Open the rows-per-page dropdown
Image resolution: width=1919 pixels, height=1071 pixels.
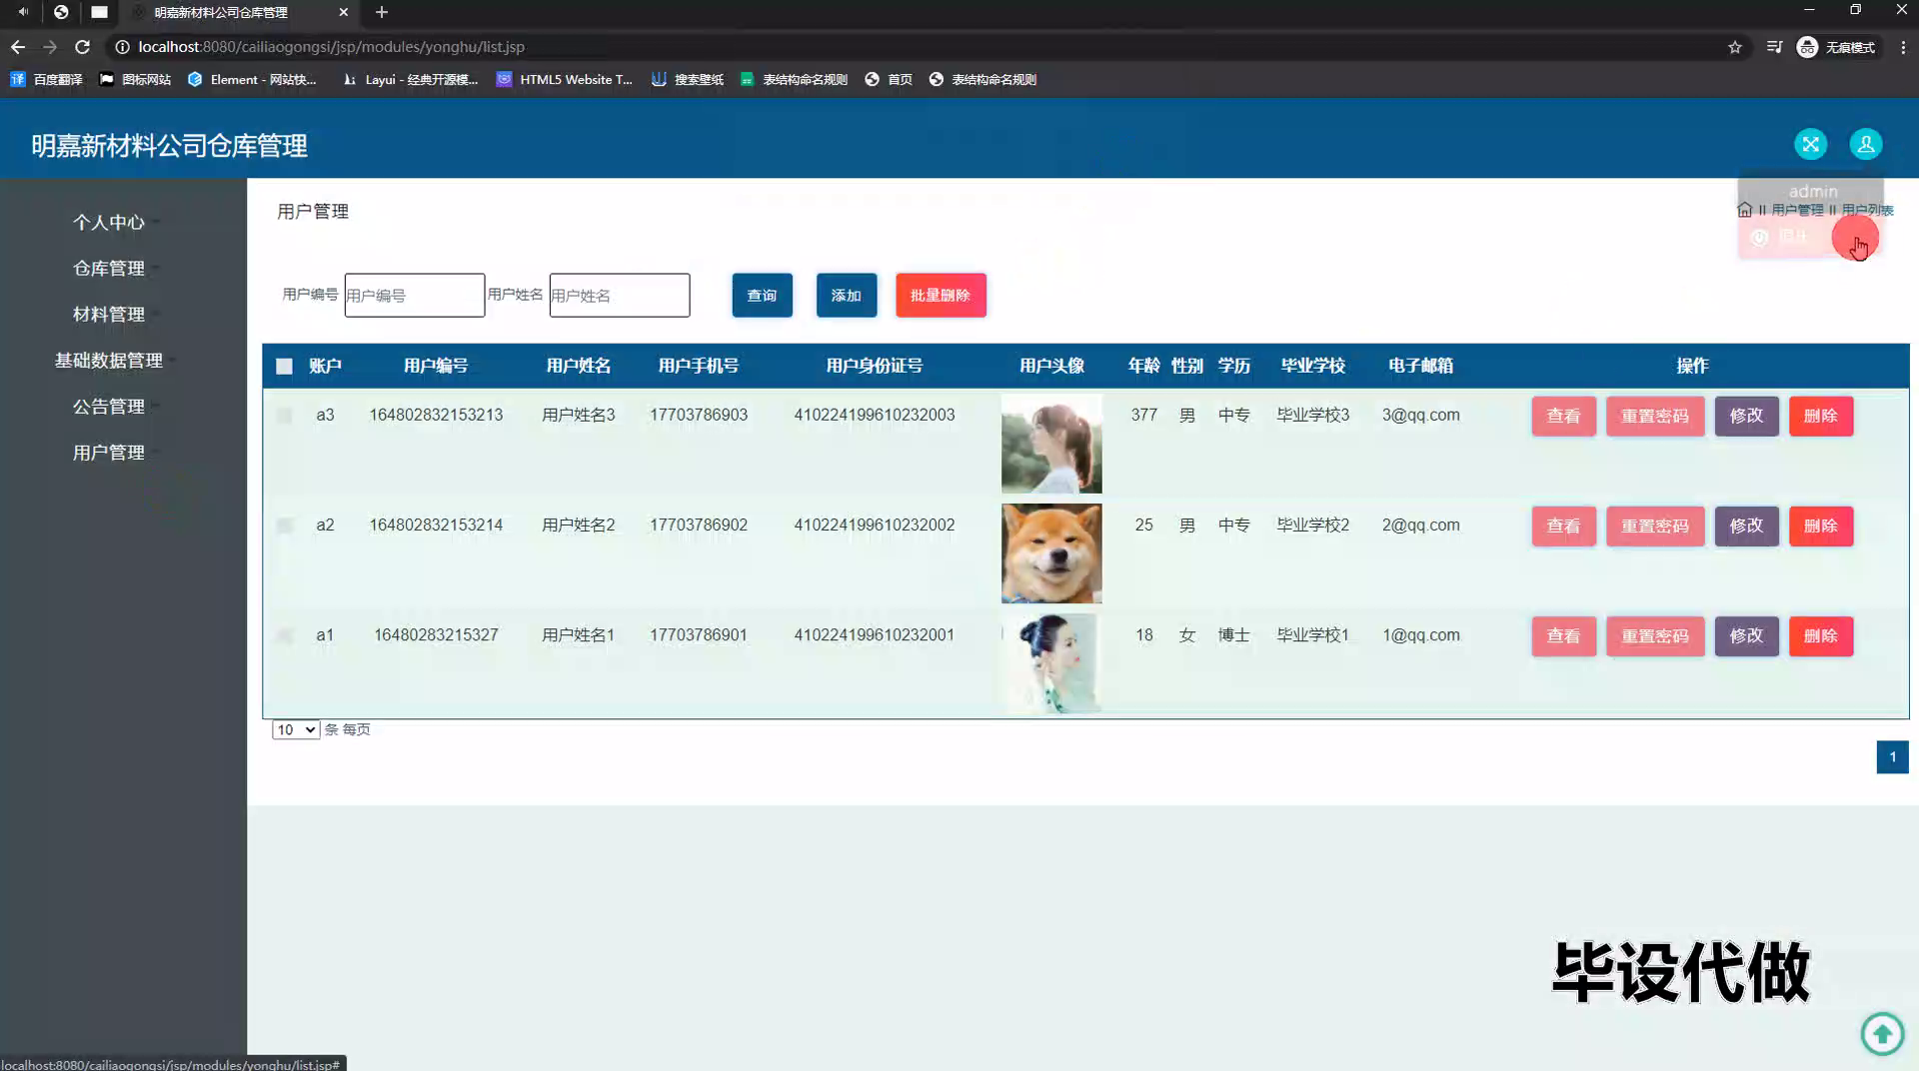tap(295, 730)
